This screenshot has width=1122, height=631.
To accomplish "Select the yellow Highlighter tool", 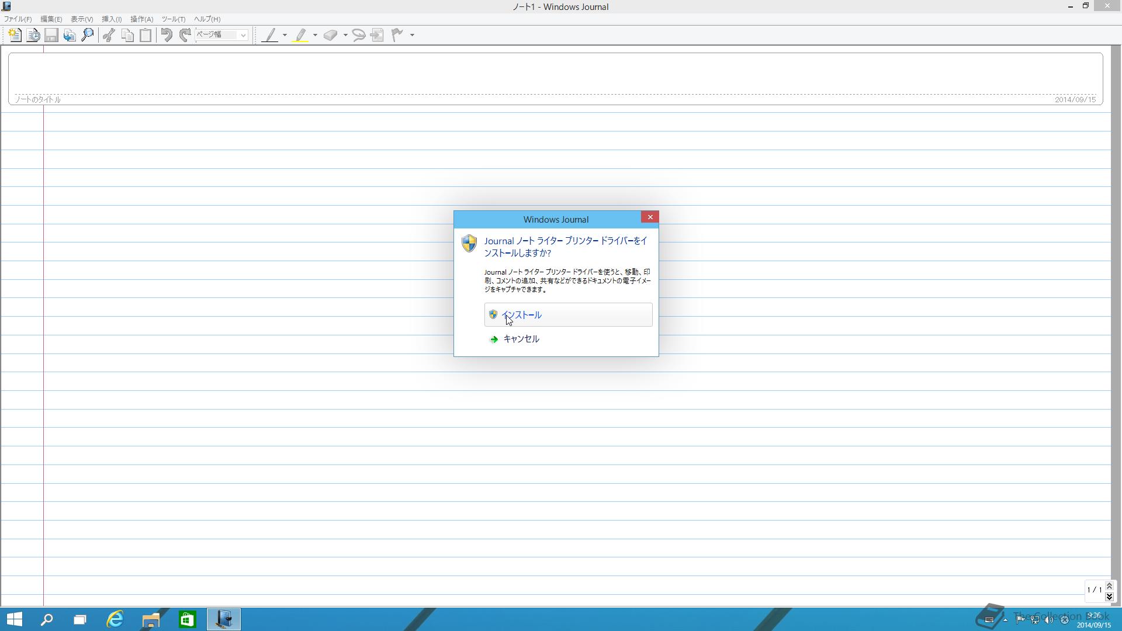I will click(x=300, y=35).
